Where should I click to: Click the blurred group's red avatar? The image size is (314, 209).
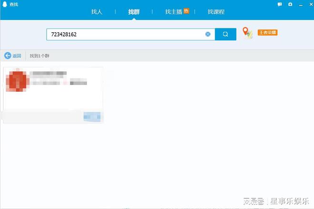(18, 80)
